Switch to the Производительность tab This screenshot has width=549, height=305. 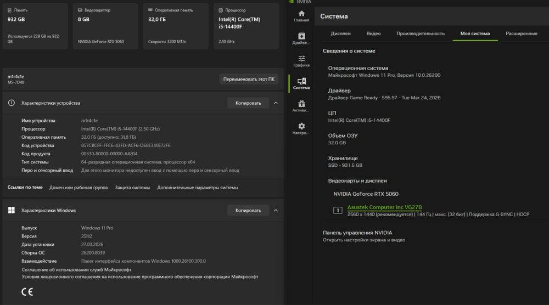421,33
